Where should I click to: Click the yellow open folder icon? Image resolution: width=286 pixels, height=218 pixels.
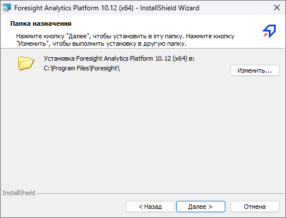[26, 63]
